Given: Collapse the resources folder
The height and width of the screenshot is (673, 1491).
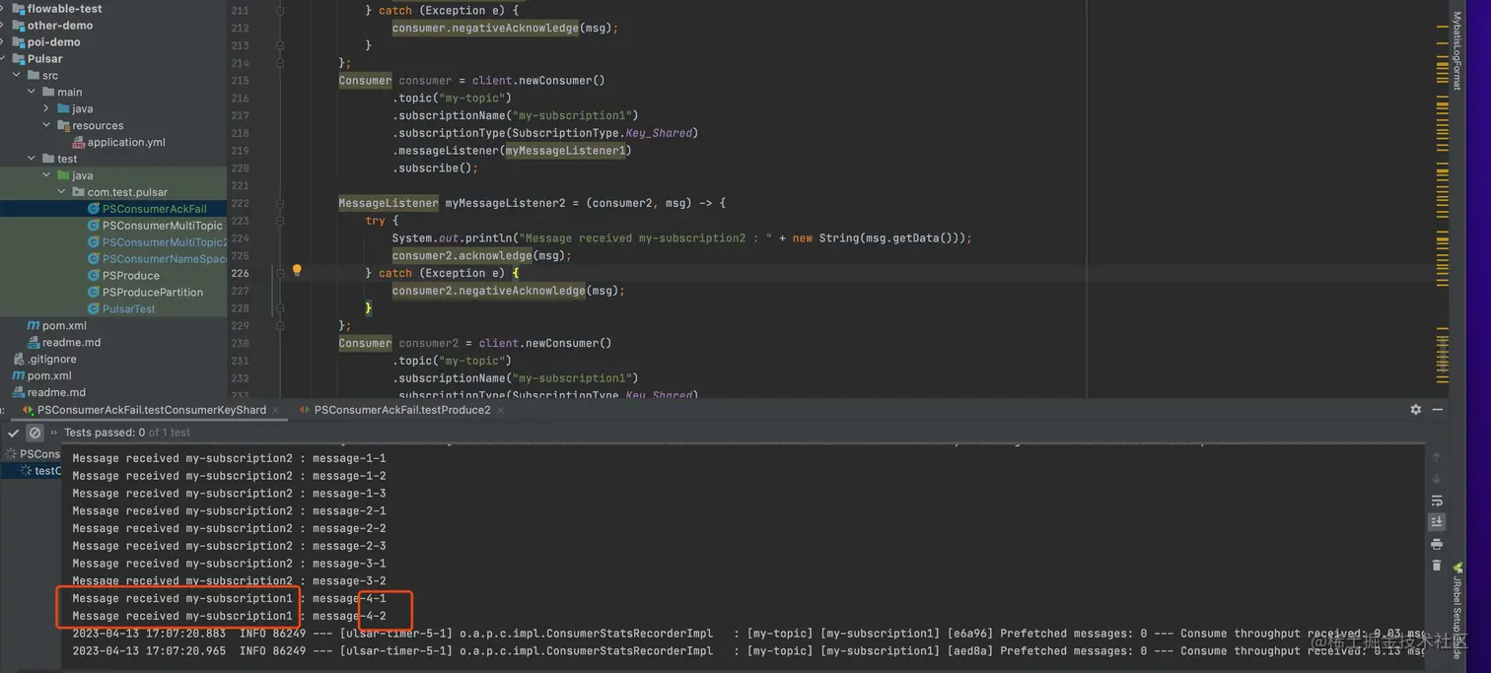Looking at the screenshot, I should pos(46,126).
